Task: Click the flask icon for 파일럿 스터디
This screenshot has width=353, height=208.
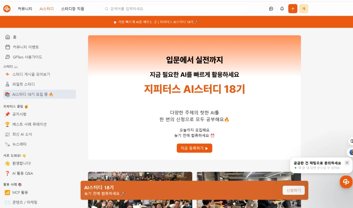Action: (7, 84)
